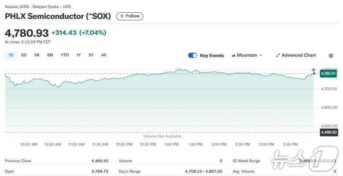The height and width of the screenshot is (176, 343).
Task: Toggle the Key Events switch
Action: [193, 56]
